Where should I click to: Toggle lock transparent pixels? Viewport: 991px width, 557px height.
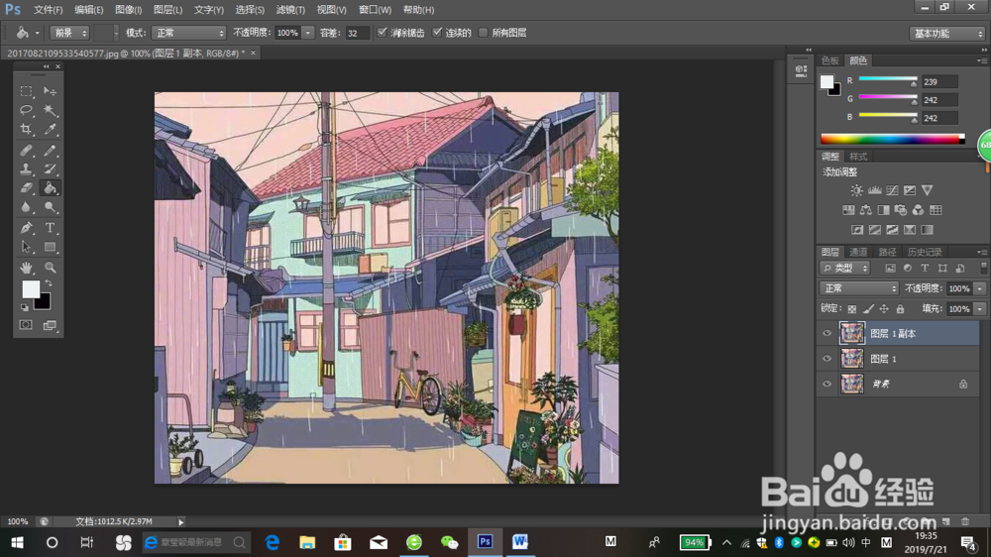[x=852, y=308]
